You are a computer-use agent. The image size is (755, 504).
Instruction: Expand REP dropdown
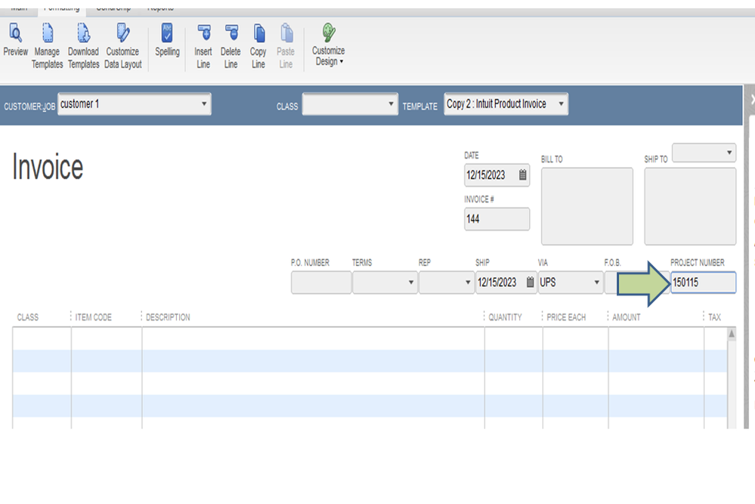(468, 282)
